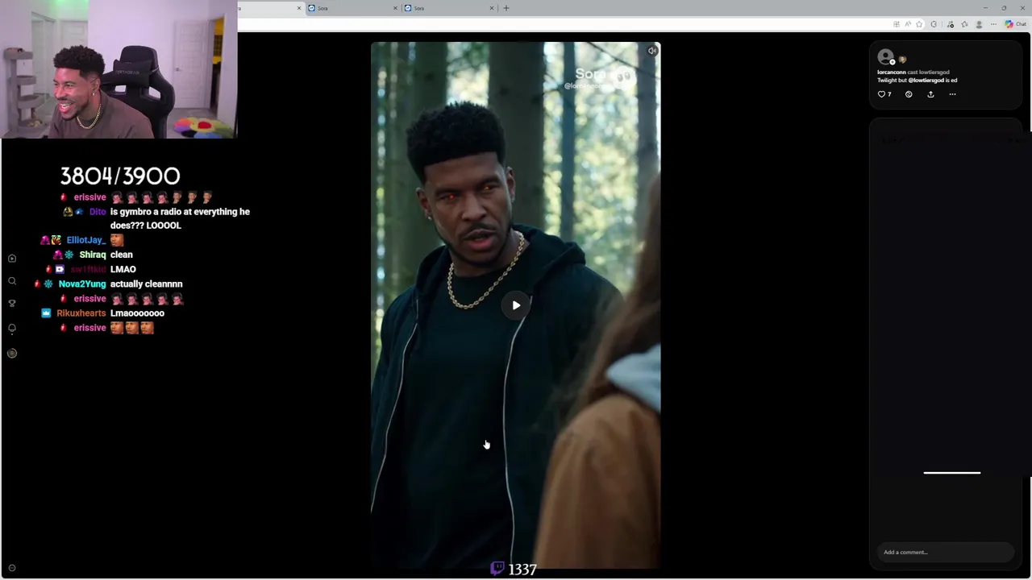Open the post's three-dot more options

tap(952, 94)
